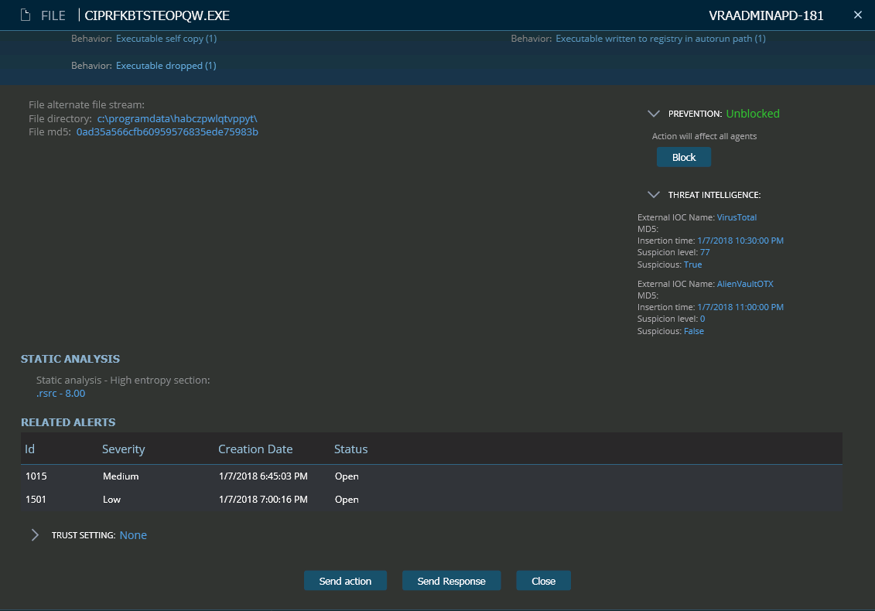Click the suspicion level '77' link
Screen dimensions: 875x611
pos(704,252)
